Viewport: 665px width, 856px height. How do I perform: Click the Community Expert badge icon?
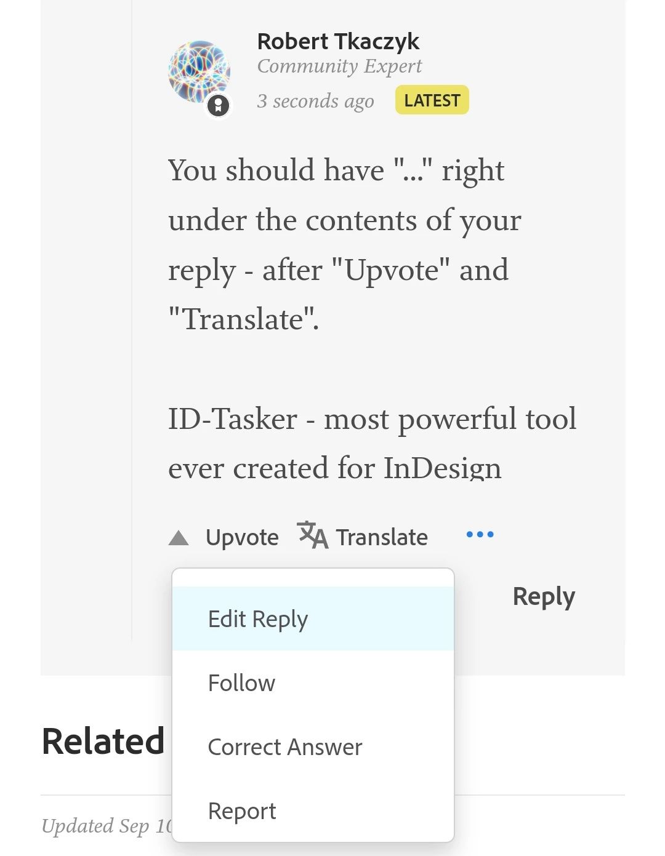(x=218, y=105)
